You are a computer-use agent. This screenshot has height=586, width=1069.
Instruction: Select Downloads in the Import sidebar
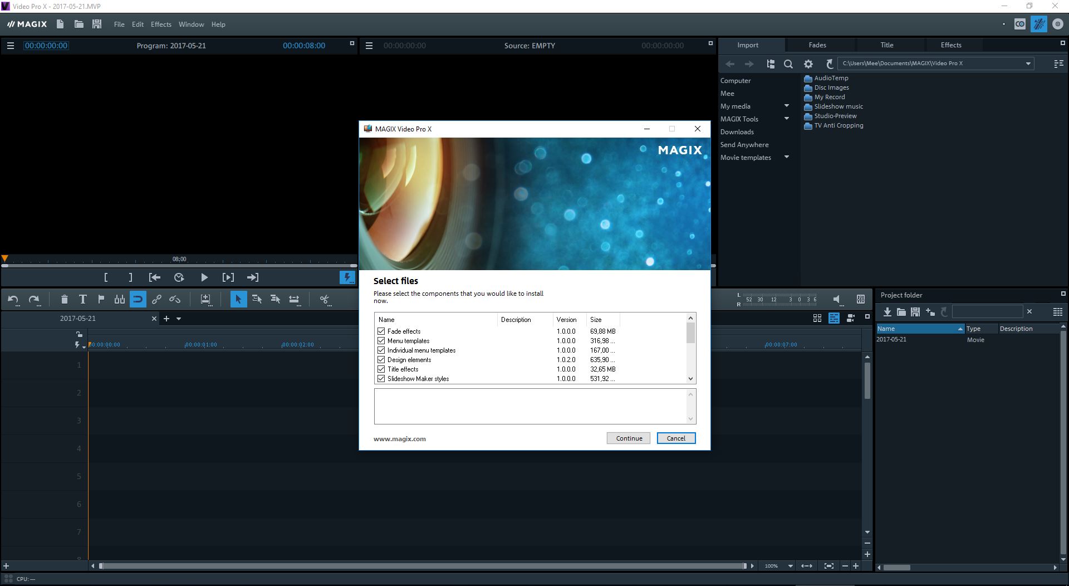coord(737,132)
